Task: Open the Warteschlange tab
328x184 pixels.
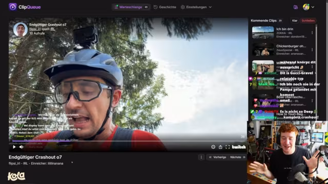Action: coord(131,7)
